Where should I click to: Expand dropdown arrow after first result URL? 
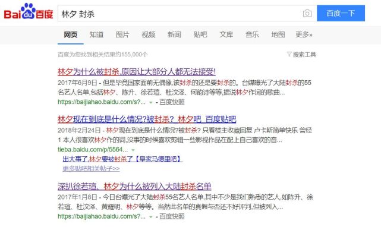(x=150, y=102)
